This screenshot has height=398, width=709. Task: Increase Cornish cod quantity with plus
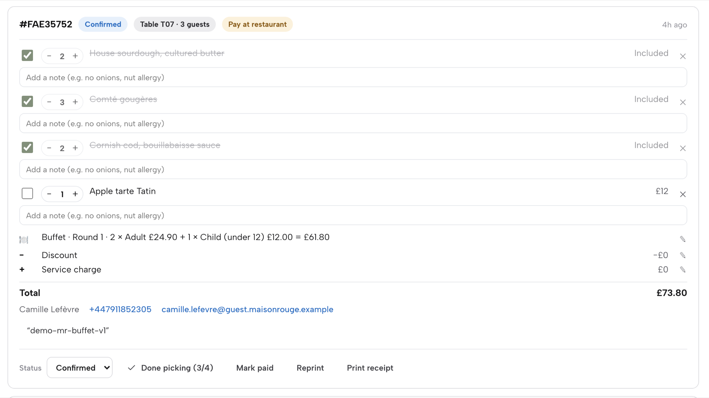point(75,148)
